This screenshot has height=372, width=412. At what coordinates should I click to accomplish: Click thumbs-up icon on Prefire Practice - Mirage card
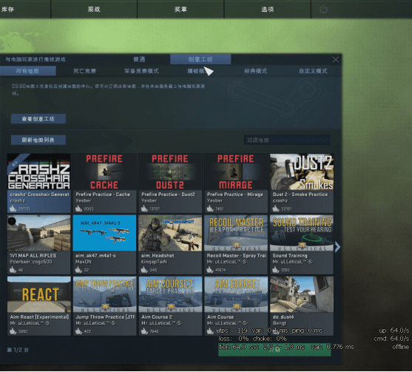[x=210, y=209]
